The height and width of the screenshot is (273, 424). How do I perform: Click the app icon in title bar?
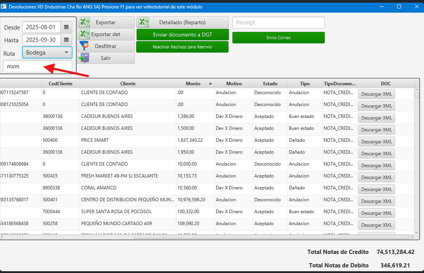pos(4,7)
